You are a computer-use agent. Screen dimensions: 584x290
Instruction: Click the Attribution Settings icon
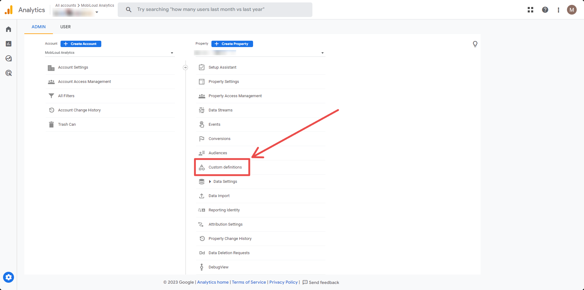point(201,224)
